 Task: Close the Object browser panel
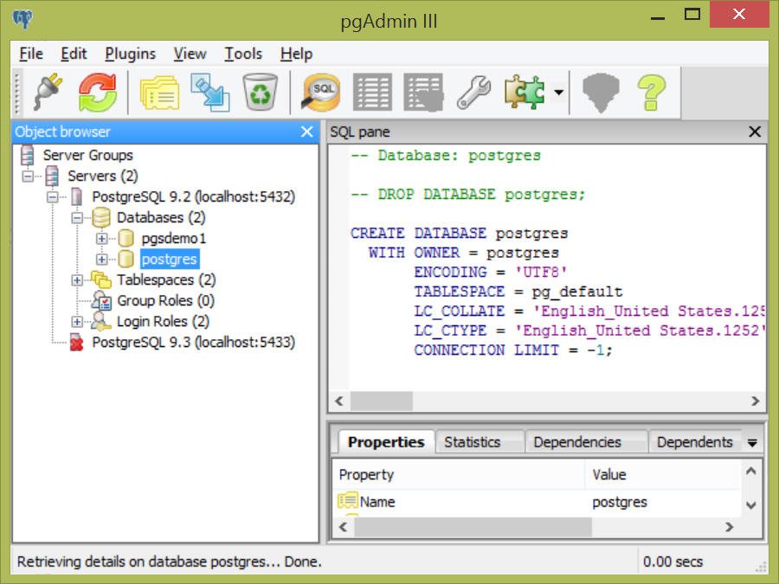click(307, 132)
